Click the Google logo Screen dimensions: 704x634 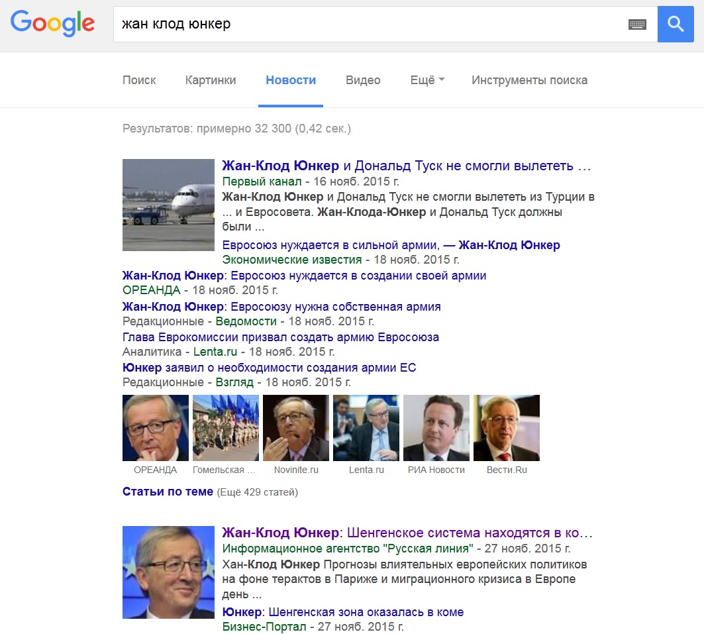[x=52, y=23]
